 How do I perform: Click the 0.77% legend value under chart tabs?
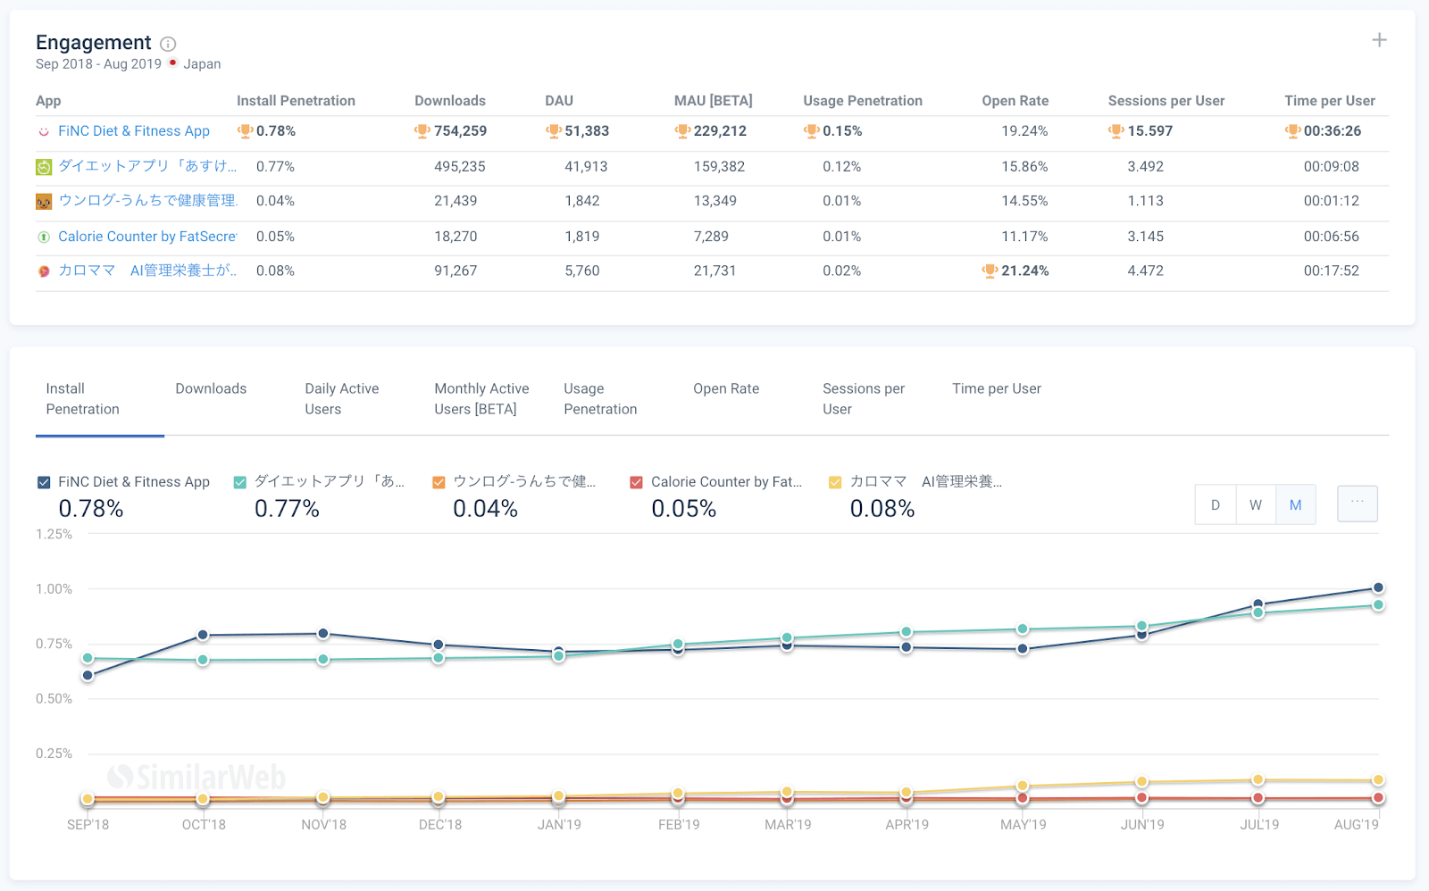click(x=287, y=509)
